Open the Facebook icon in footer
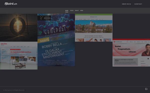This screenshot has width=150, height=93. pos(146,89)
